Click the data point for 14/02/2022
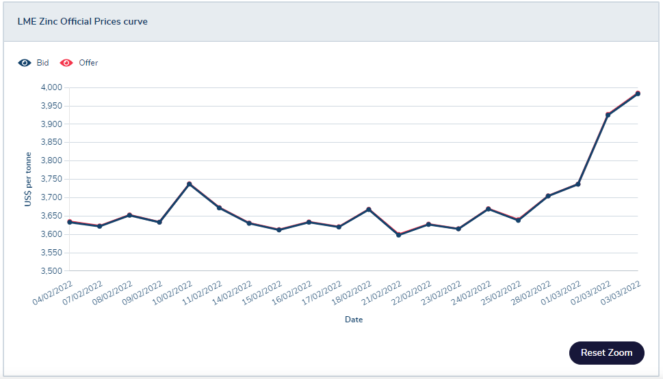Image resolution: width=663 pixels, height=379 pixels. coord(249,223)
